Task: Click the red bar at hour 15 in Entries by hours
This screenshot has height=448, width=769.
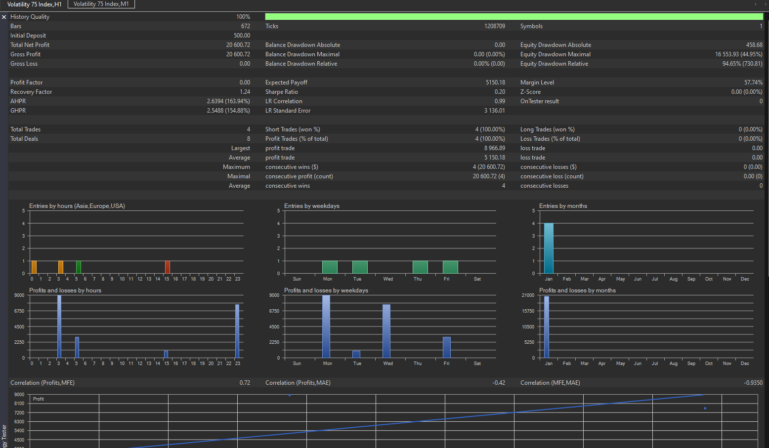Action: pos(168,267)
